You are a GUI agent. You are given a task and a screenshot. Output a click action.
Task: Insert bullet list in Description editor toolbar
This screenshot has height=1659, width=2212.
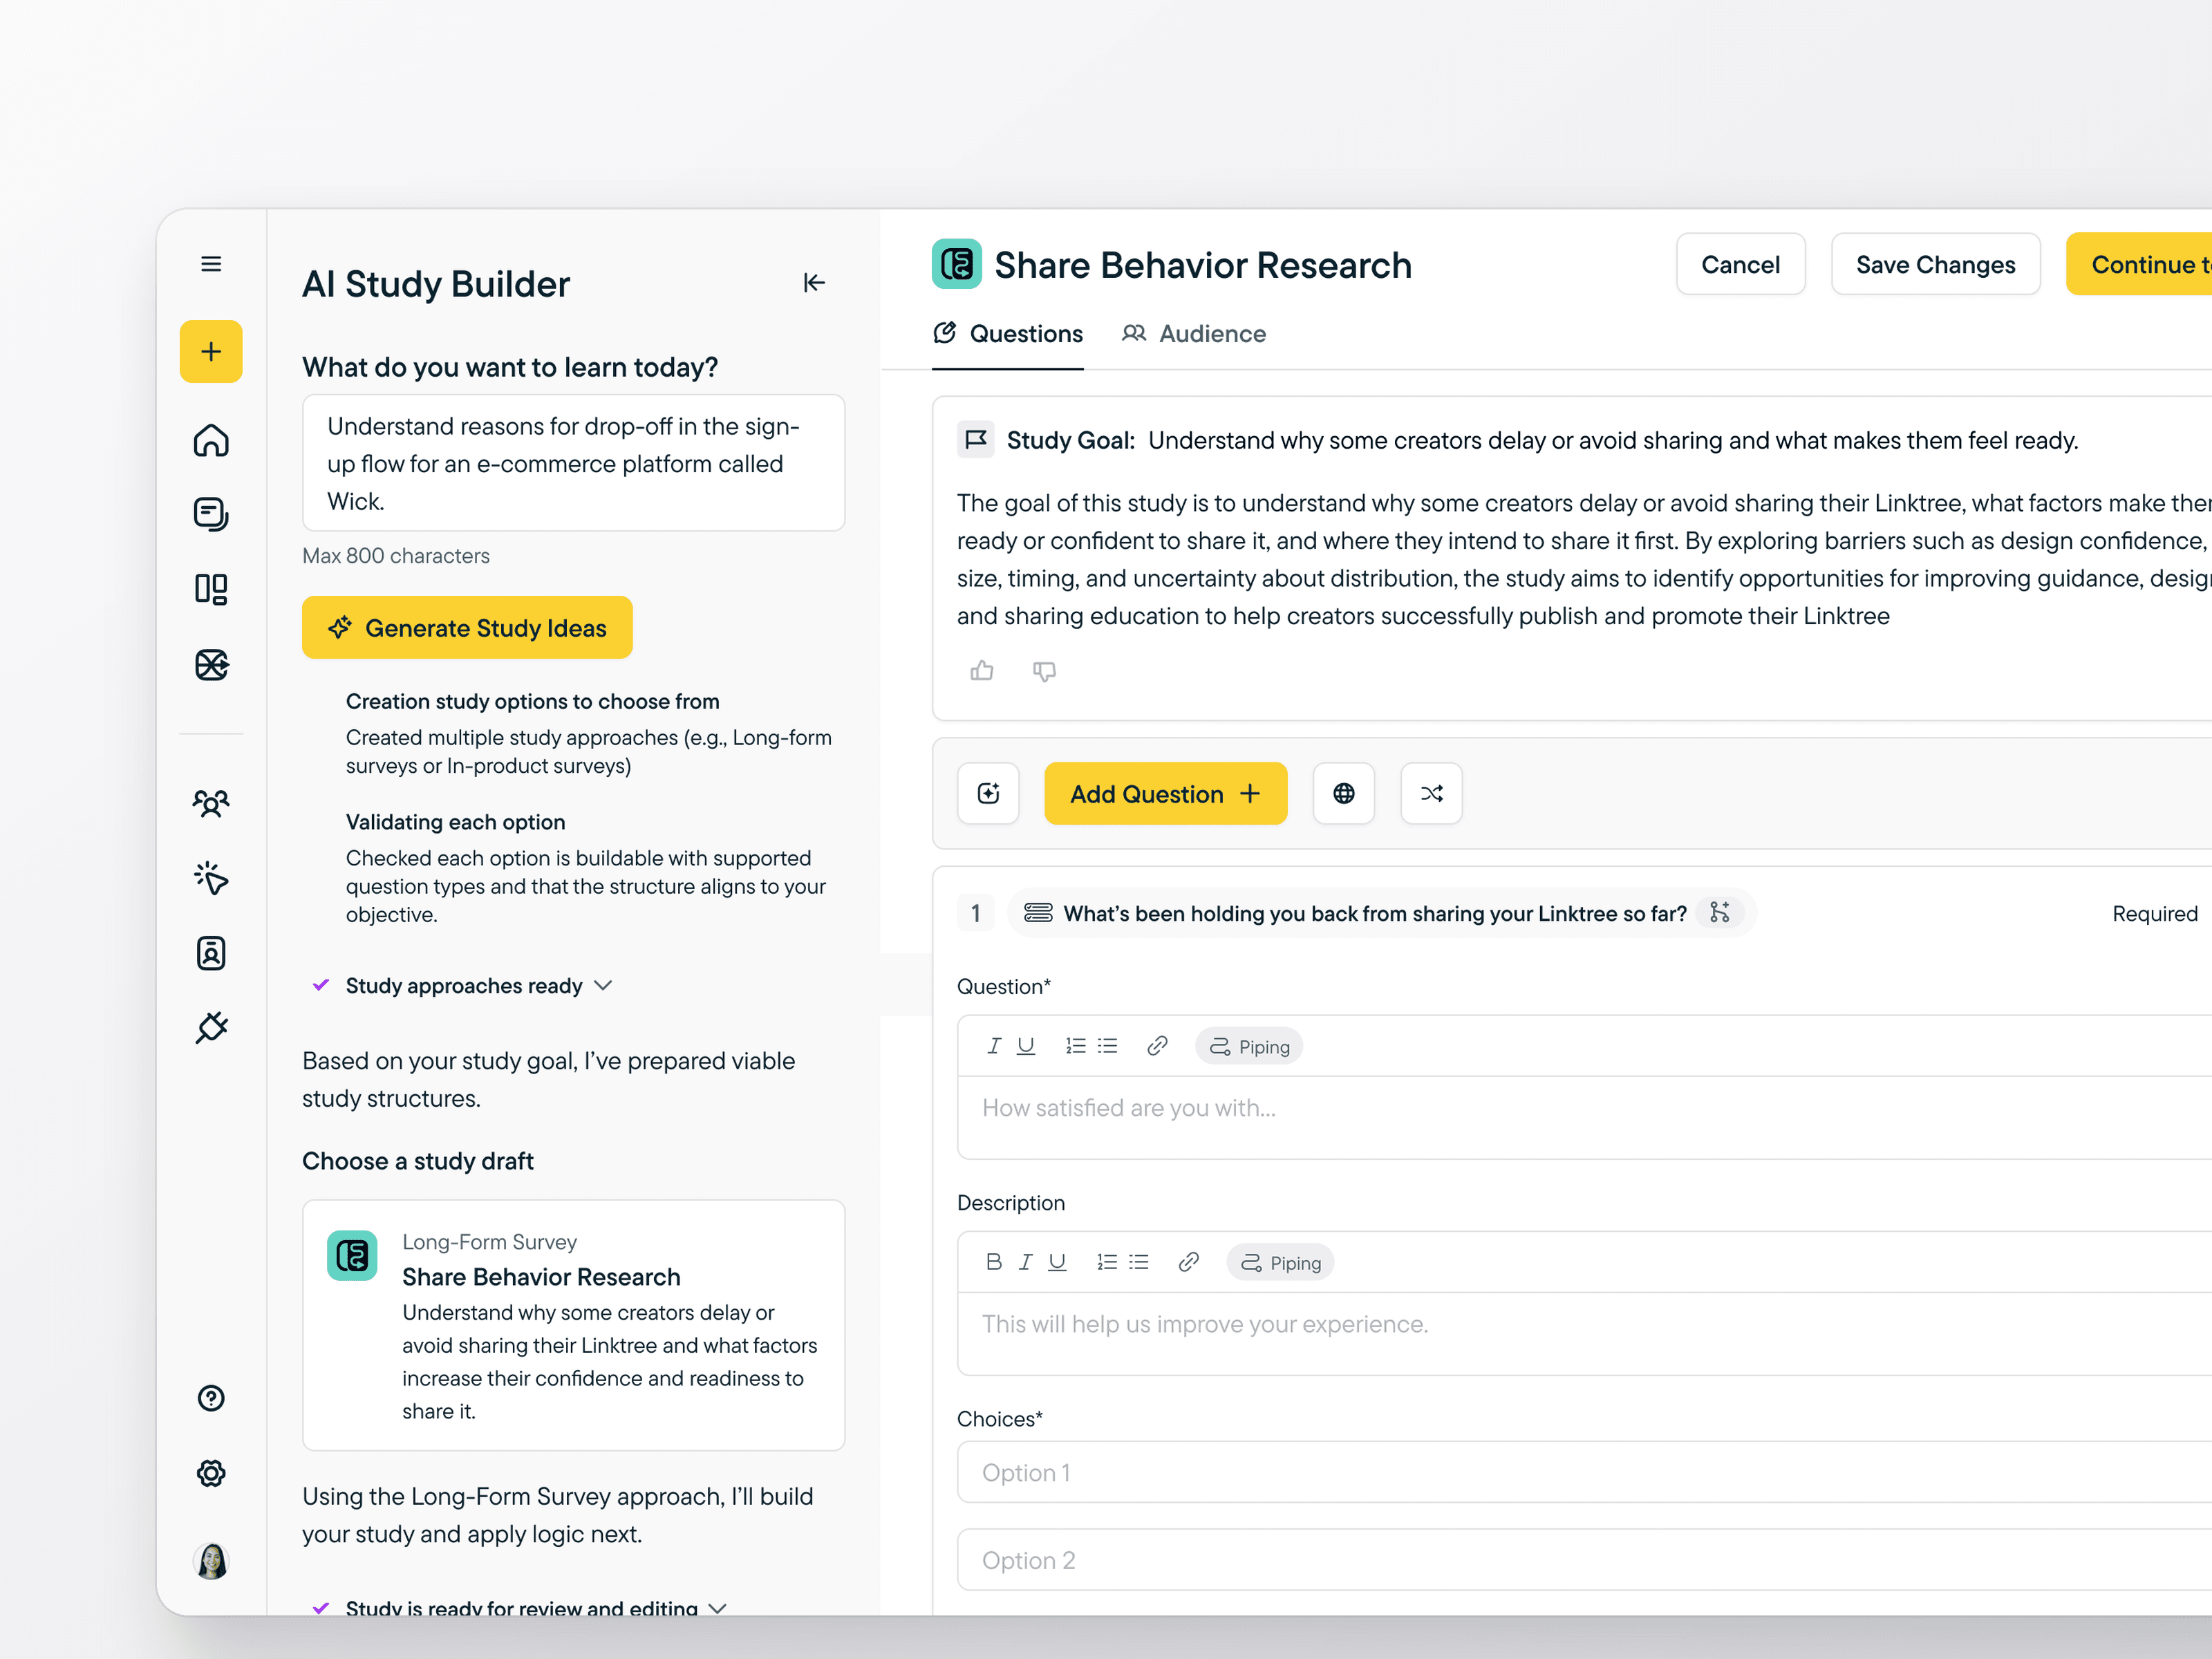(x=1139, y=1262)
